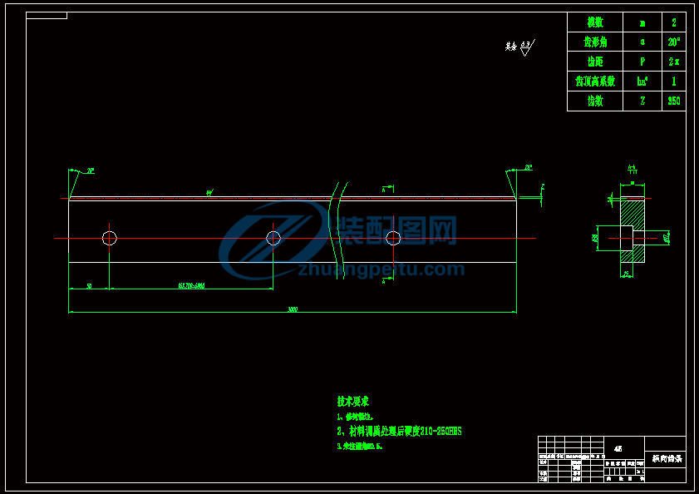
Task: Select the 950 tooth count value
Action: (x=674, y=101)
